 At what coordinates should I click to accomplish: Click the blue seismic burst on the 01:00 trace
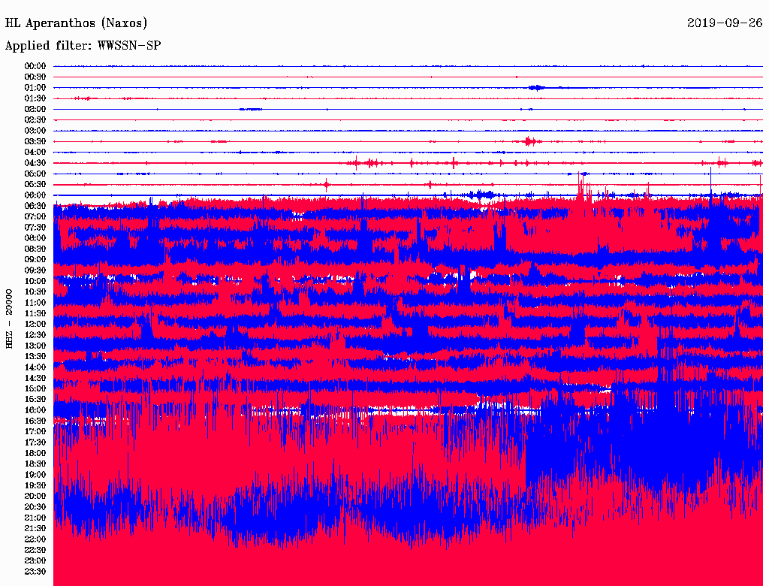point(536,88)
